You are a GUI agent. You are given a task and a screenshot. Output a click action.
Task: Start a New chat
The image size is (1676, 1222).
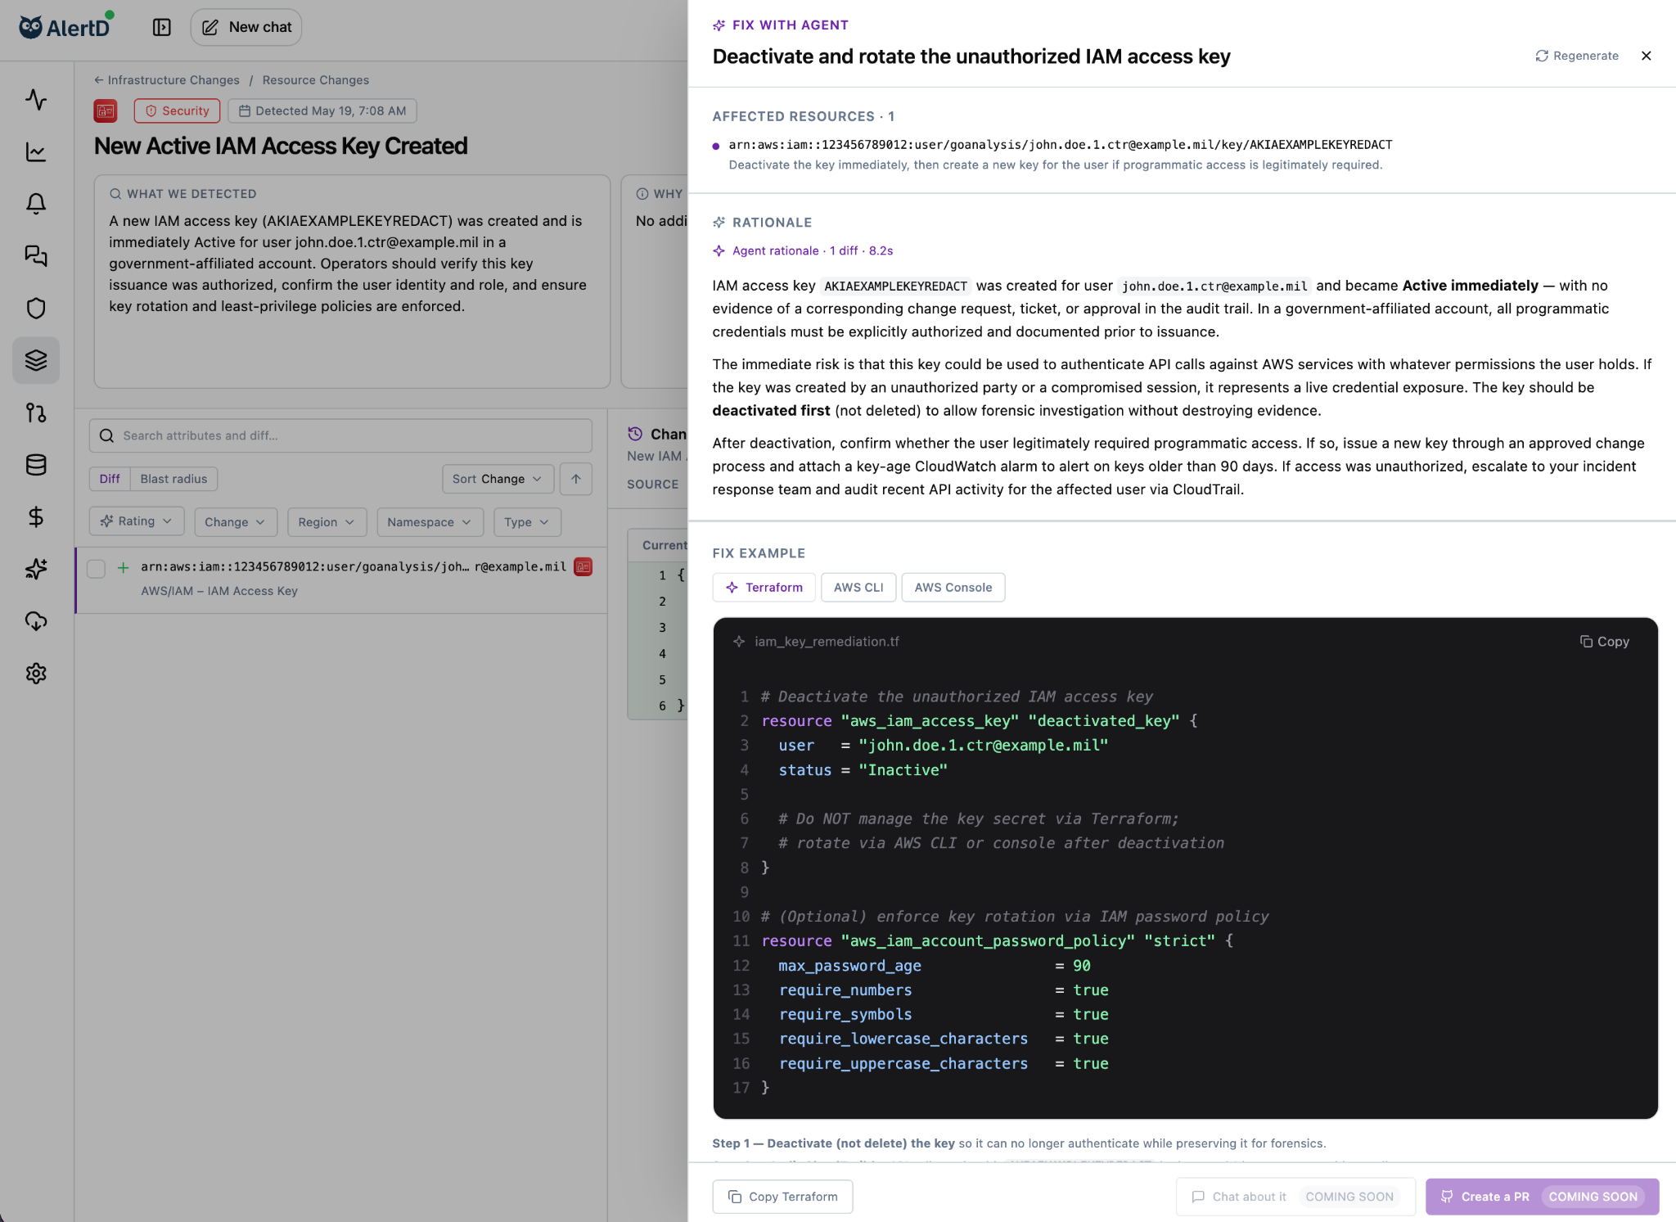[x=246, y=27]
